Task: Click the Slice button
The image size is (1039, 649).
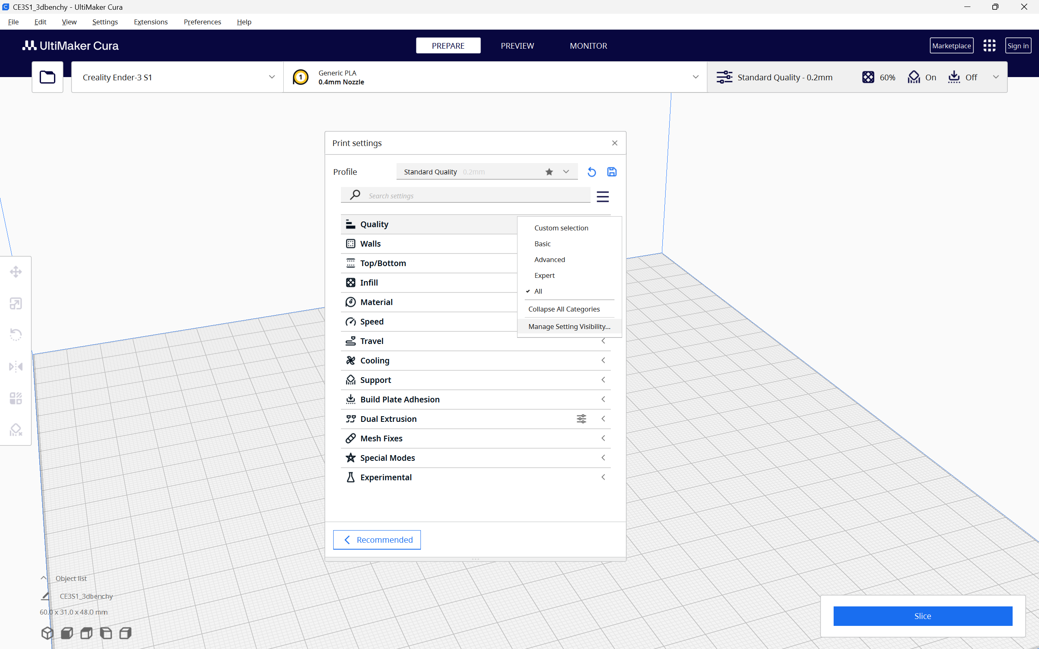Action: point(923,616)
